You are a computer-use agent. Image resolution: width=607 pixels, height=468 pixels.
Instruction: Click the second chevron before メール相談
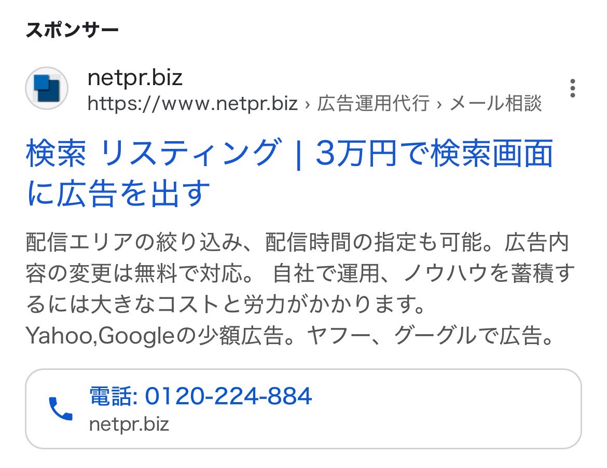tap(439, 104)
